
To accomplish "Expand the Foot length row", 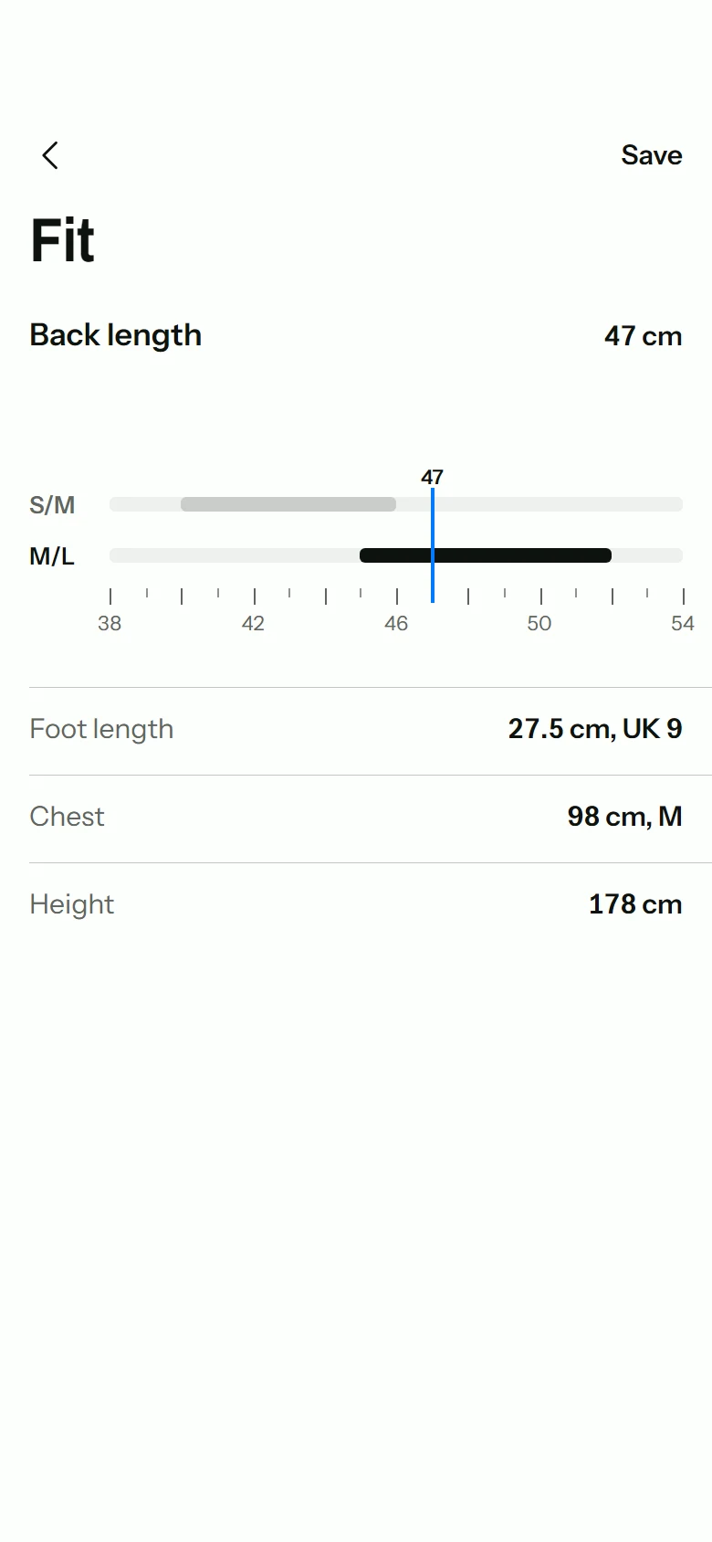I will [x=356, y=731].
